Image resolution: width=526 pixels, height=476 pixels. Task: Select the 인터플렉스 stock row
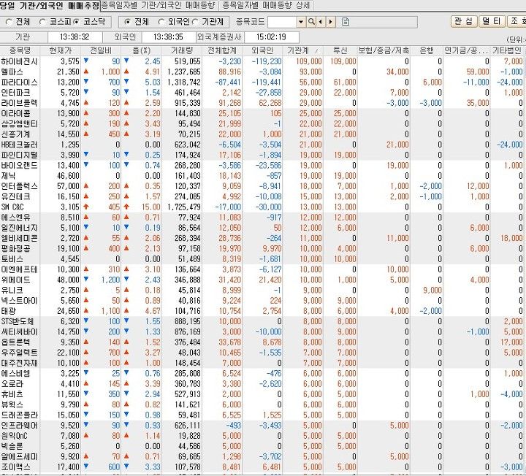tap(262, 186)
